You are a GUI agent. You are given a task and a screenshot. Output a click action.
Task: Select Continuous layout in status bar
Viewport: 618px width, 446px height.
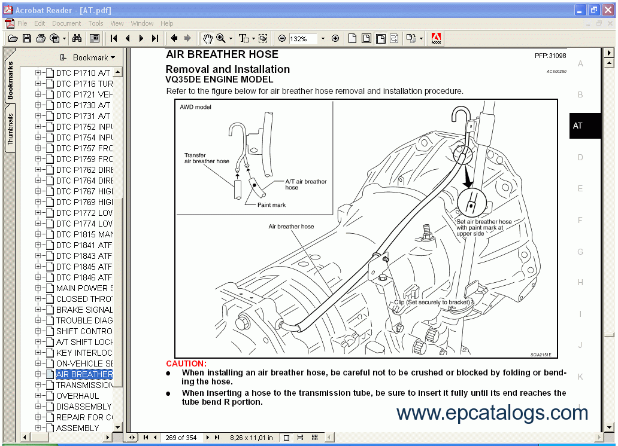coord(301,438)
